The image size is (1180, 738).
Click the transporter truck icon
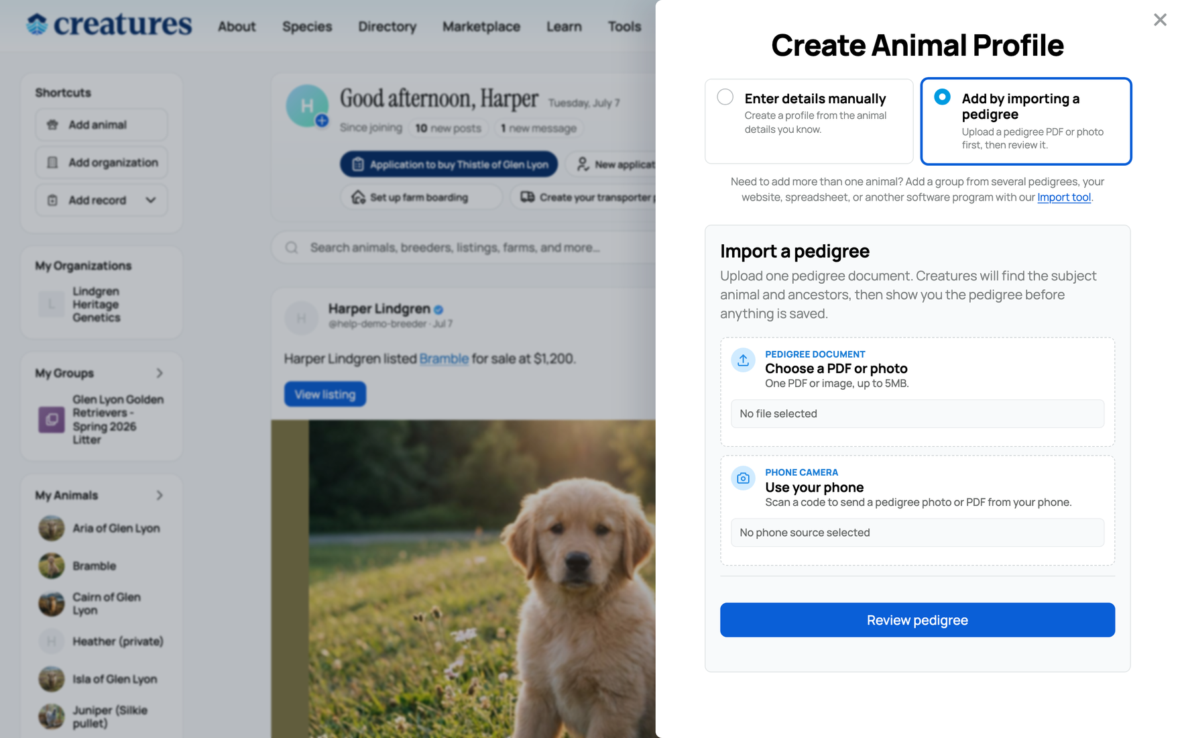tap(528, 197)
